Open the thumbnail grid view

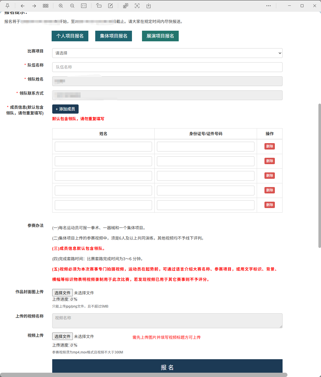[46, 6]
